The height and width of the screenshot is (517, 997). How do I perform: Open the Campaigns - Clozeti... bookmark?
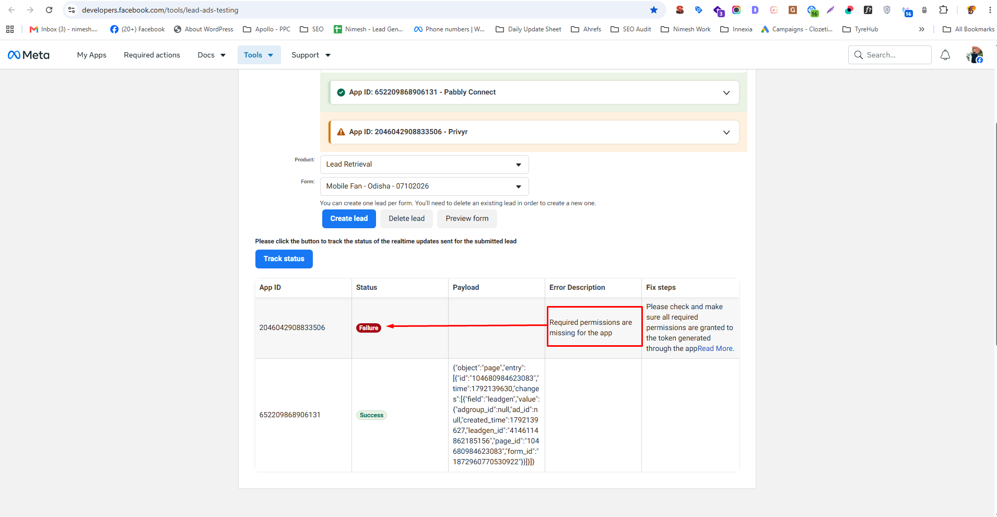(x=797, y=29)
